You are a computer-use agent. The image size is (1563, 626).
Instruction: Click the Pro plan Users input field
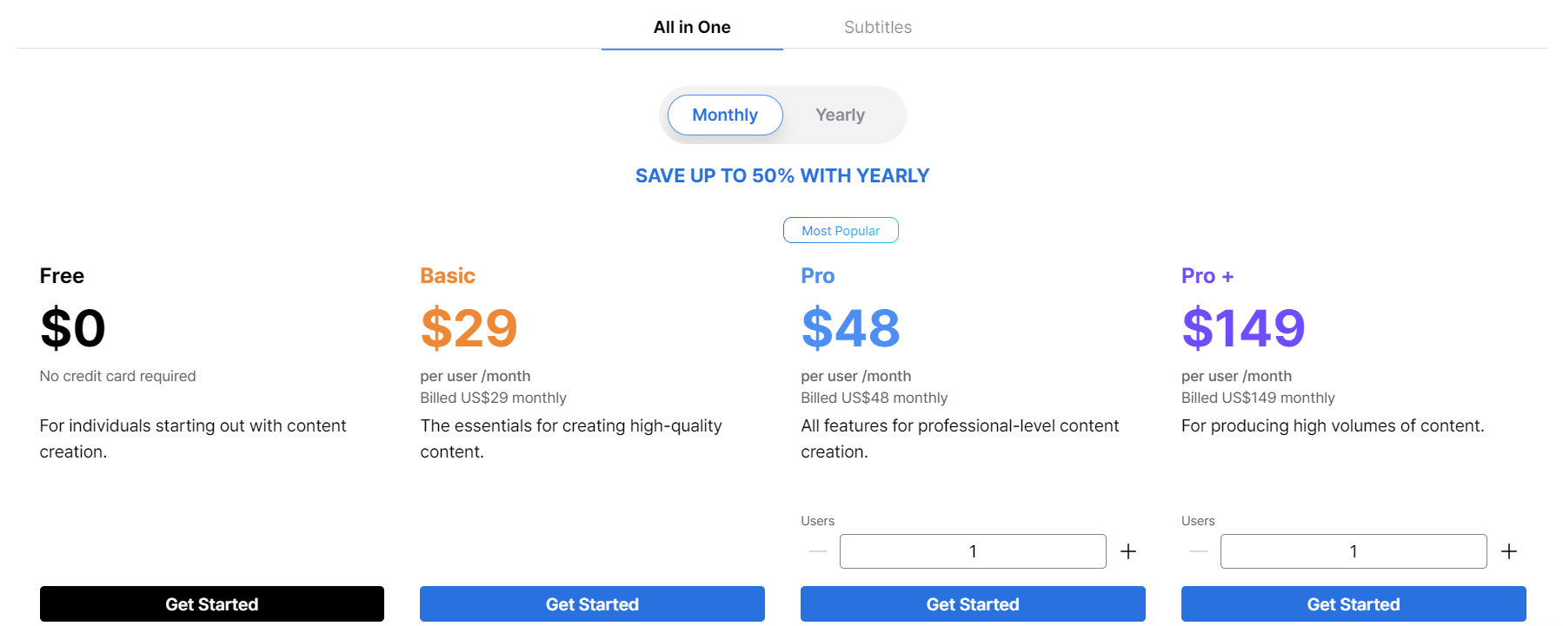point(972,551)
